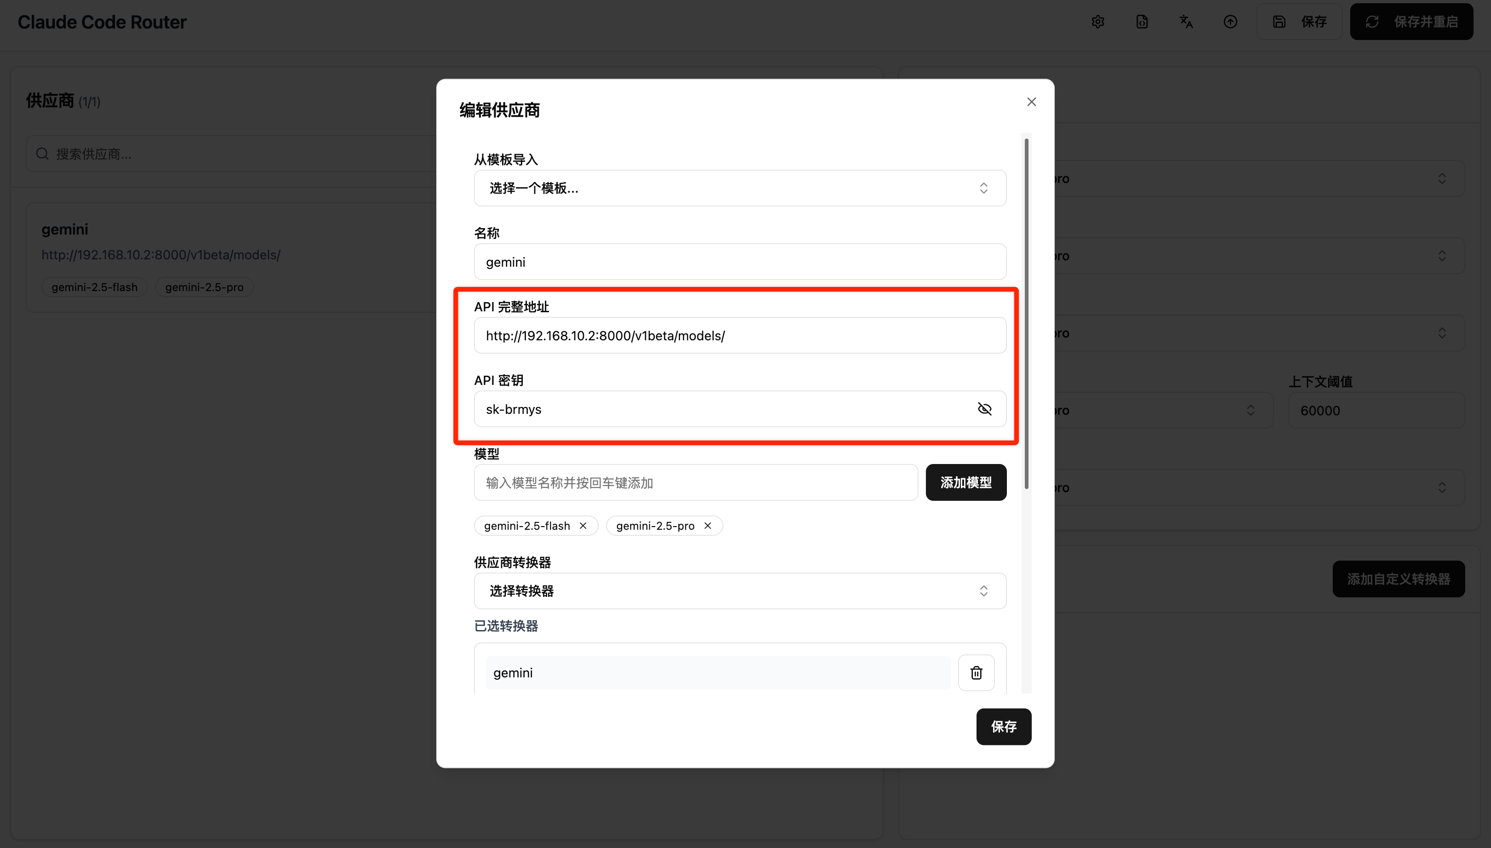Image resolution: width=1491 pixels, height=848 pixels.
Task: Click the API 完整地址 input field
Action: tap(740, 335)
